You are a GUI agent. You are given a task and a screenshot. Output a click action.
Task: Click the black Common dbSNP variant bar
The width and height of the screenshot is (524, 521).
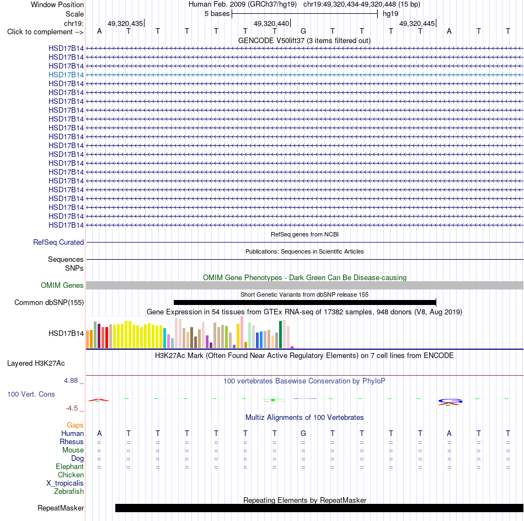[x=305, y=302]
